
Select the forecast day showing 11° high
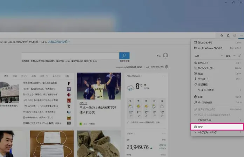pyautogui.click(x=138, y=109)
